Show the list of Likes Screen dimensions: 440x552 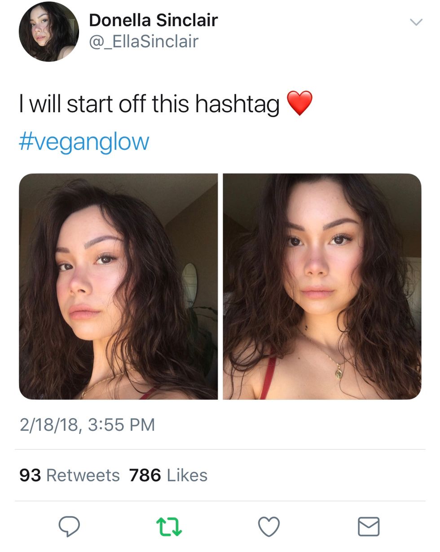pyautogui.click(x=187, y=475)
